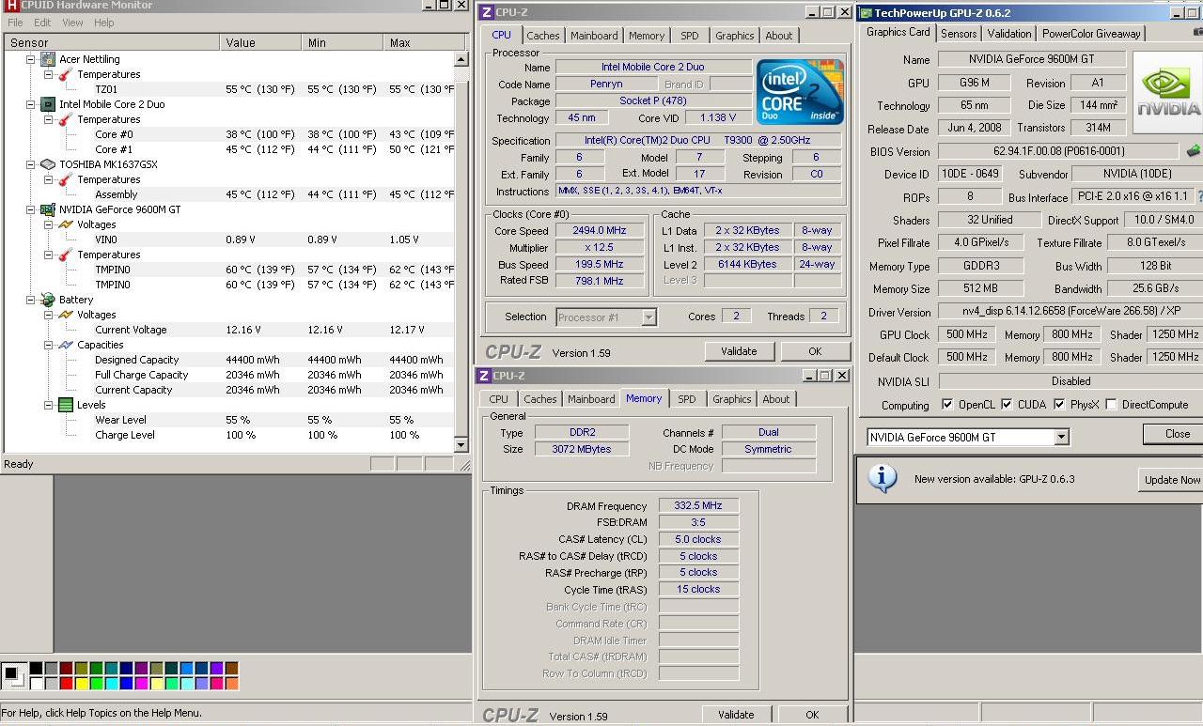Click the scroll-down arrow of the HWMonitor sensor list

461,445
